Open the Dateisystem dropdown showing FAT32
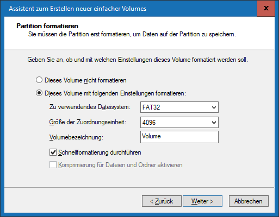The width and height of the screenshot is (279, 217). (x=179, y=107)
